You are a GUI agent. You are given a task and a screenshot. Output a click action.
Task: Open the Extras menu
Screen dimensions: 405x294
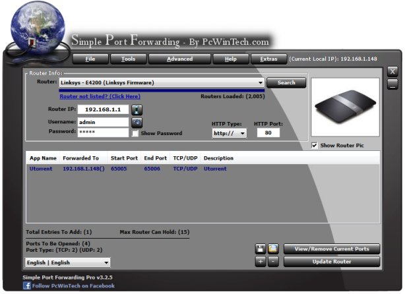pyautogui.click(x=268, y=59)
